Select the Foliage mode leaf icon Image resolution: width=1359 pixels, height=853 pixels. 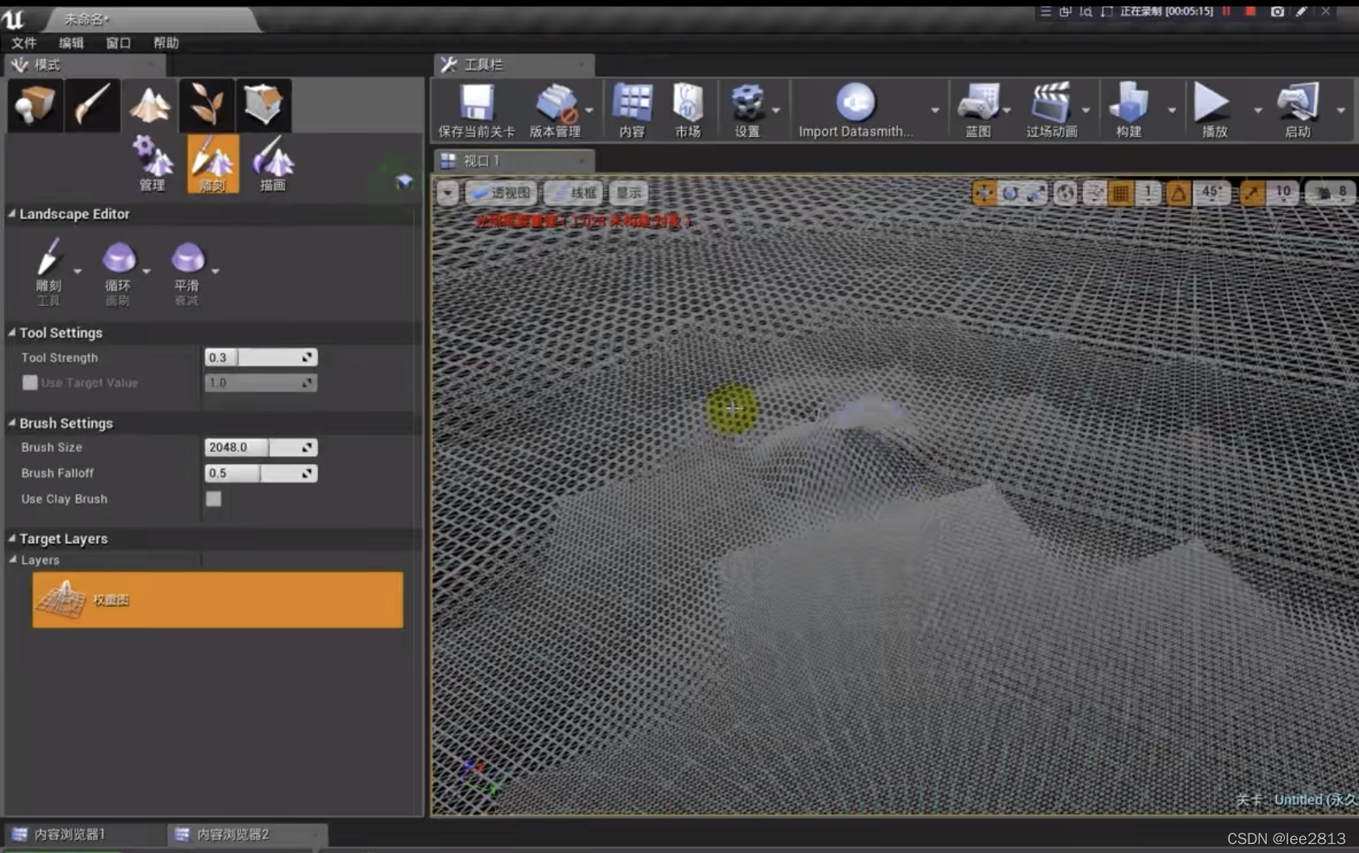(x=207, y=106)
